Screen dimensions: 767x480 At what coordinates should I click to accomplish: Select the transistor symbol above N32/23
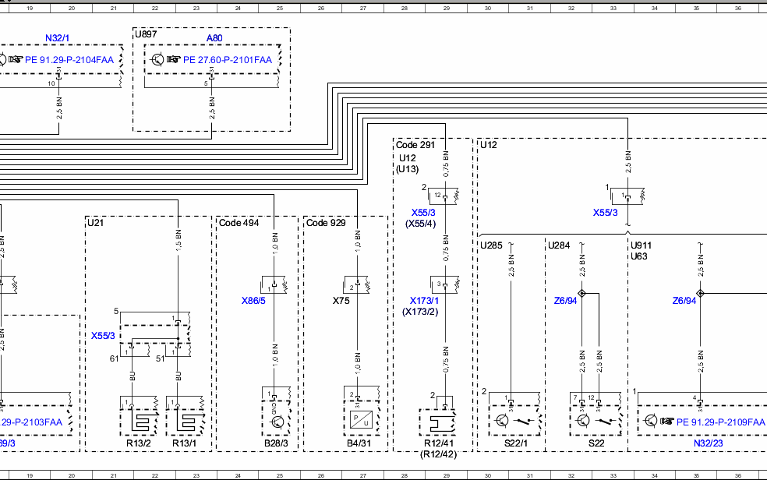pos(651,421)
